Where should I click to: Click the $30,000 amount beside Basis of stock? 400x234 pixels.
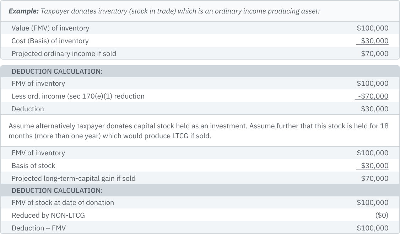374,166
